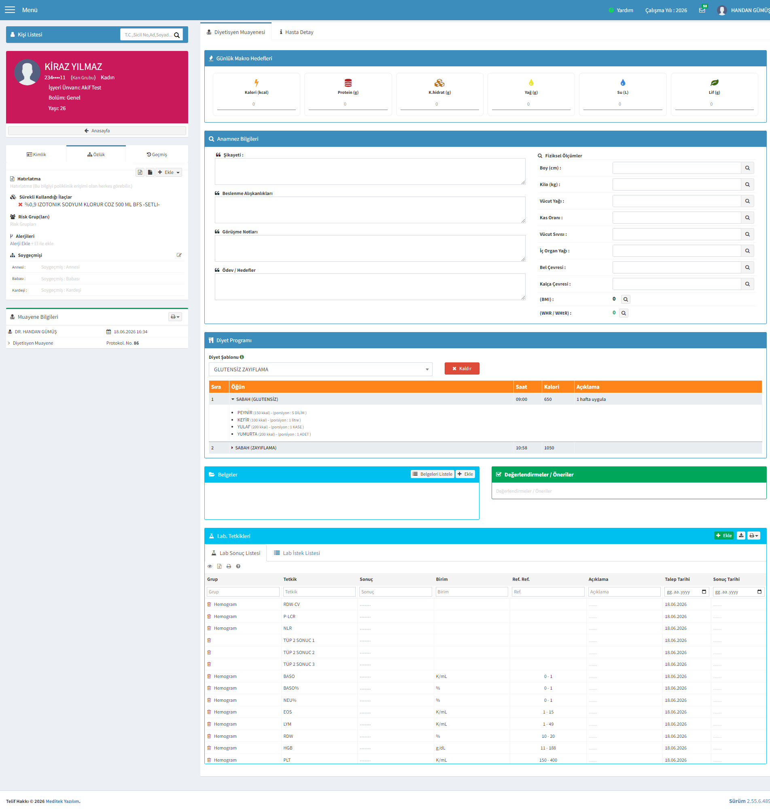Click the BMI magnifier icon
This screenshot has width=770, height=811.
[x=626, y=299]
